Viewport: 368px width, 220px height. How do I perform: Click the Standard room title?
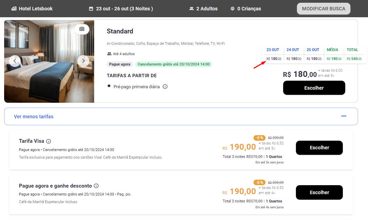[120, 31]
